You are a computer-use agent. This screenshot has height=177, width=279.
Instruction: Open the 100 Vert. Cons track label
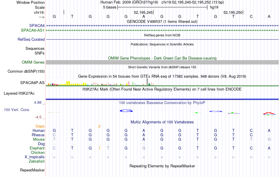click(x=16, y=110)
